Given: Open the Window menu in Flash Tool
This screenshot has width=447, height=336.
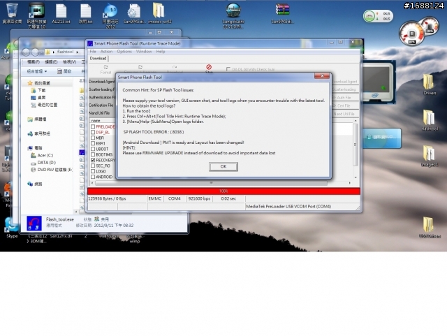Looking at the screenshot, I should pyautogui.click(x=144, y=52).
